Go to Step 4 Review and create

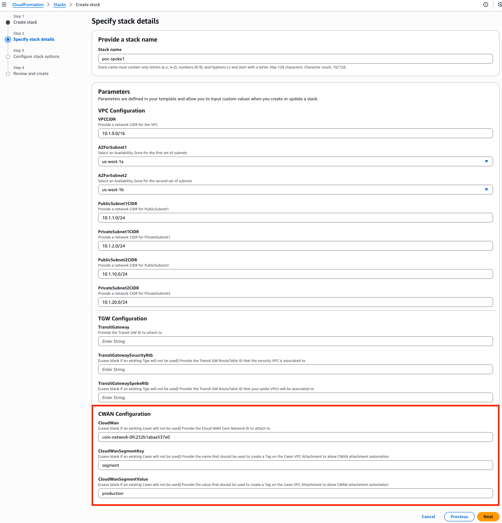pos(31,74)
